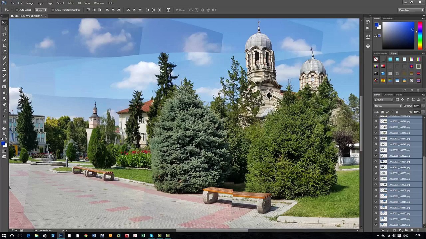
Task: Hide layer 20150801_160312.jpg via eye icon
Action: [x=376, y=196]
